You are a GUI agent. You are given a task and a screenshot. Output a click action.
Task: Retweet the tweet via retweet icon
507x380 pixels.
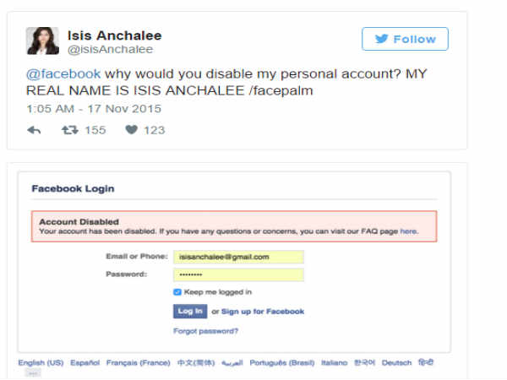[x=70, y=130]
